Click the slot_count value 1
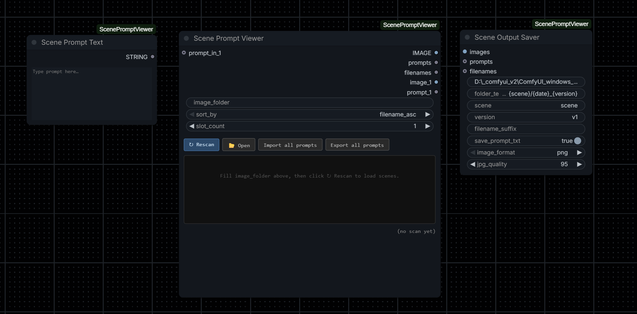637x314 pixels. 415,126
